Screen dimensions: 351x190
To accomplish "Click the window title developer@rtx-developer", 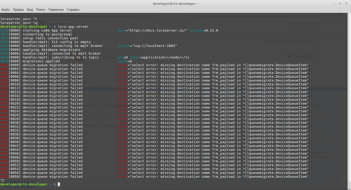I will [175, 4].
